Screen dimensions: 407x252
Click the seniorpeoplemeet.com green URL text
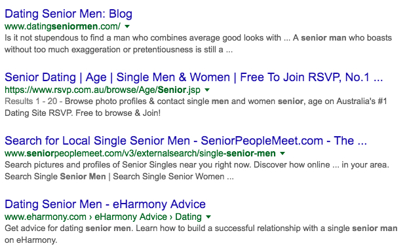click(x=140, y=153)
